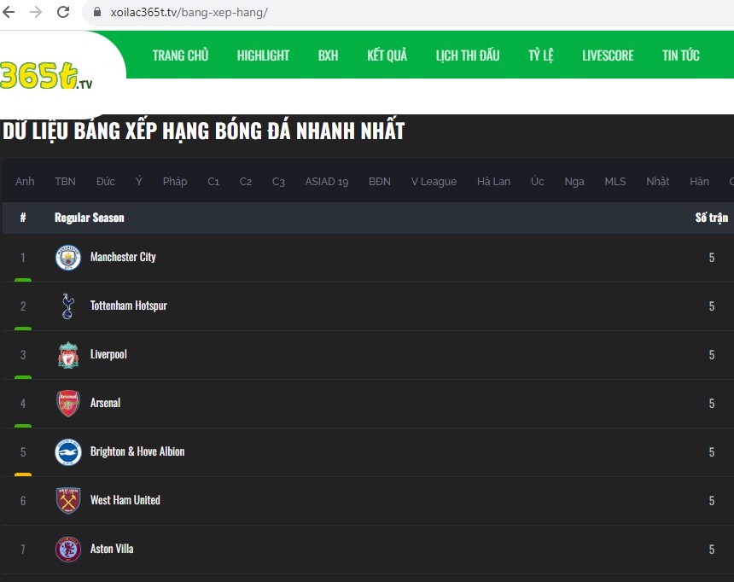Open the Brighton & Hove Albion team link

[x=137, y=451]
